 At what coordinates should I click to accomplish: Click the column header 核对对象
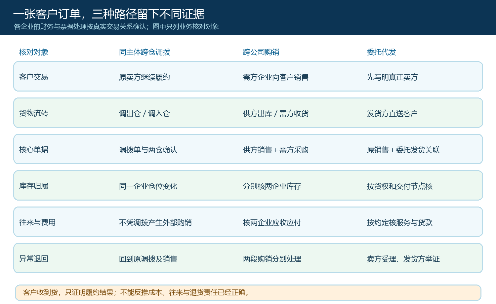34,52
